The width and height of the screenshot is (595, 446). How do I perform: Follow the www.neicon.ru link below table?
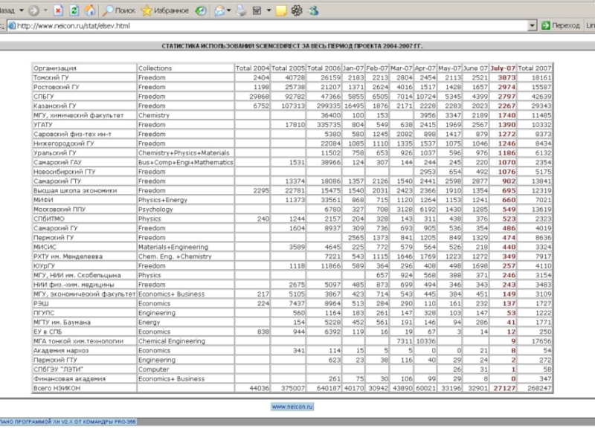click(291, 407)
